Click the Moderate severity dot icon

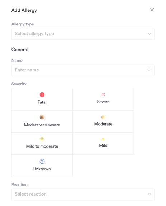pos(103,117)
